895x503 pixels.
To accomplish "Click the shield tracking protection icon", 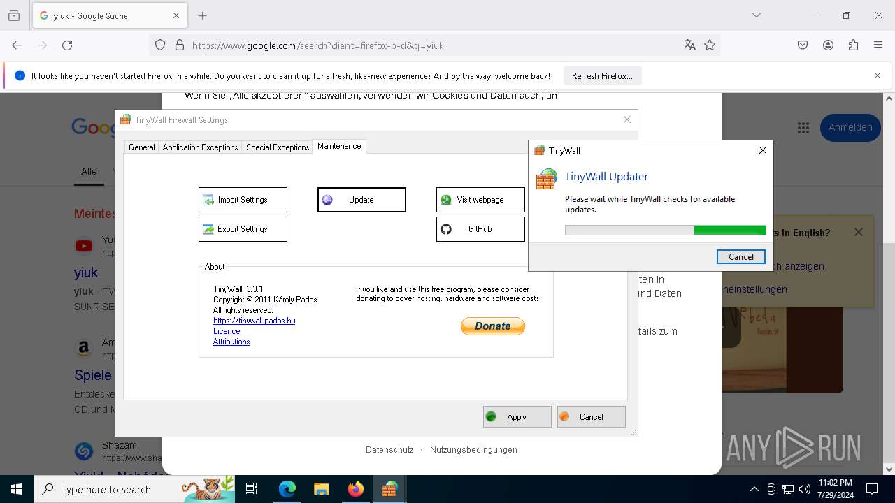I will coord(160,45).
